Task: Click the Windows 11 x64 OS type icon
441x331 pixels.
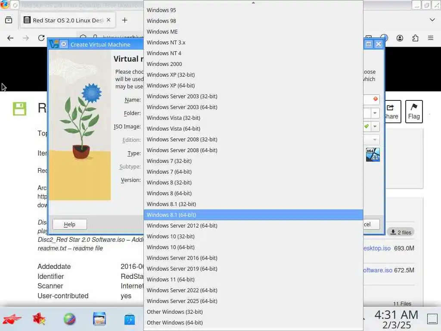Action: tap(373, 155)
